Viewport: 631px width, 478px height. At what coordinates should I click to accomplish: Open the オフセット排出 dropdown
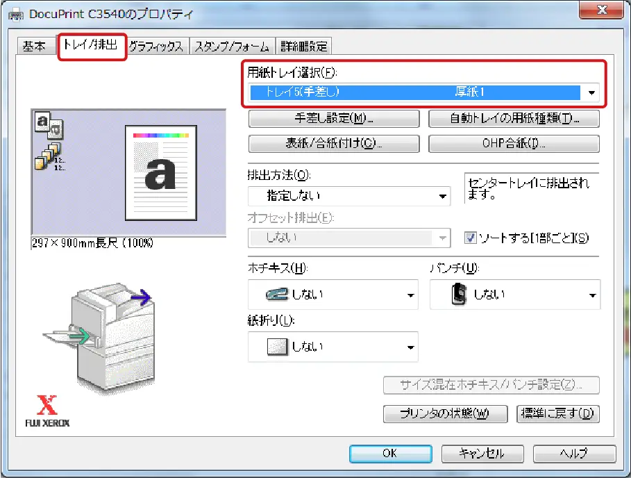(349, 238)
